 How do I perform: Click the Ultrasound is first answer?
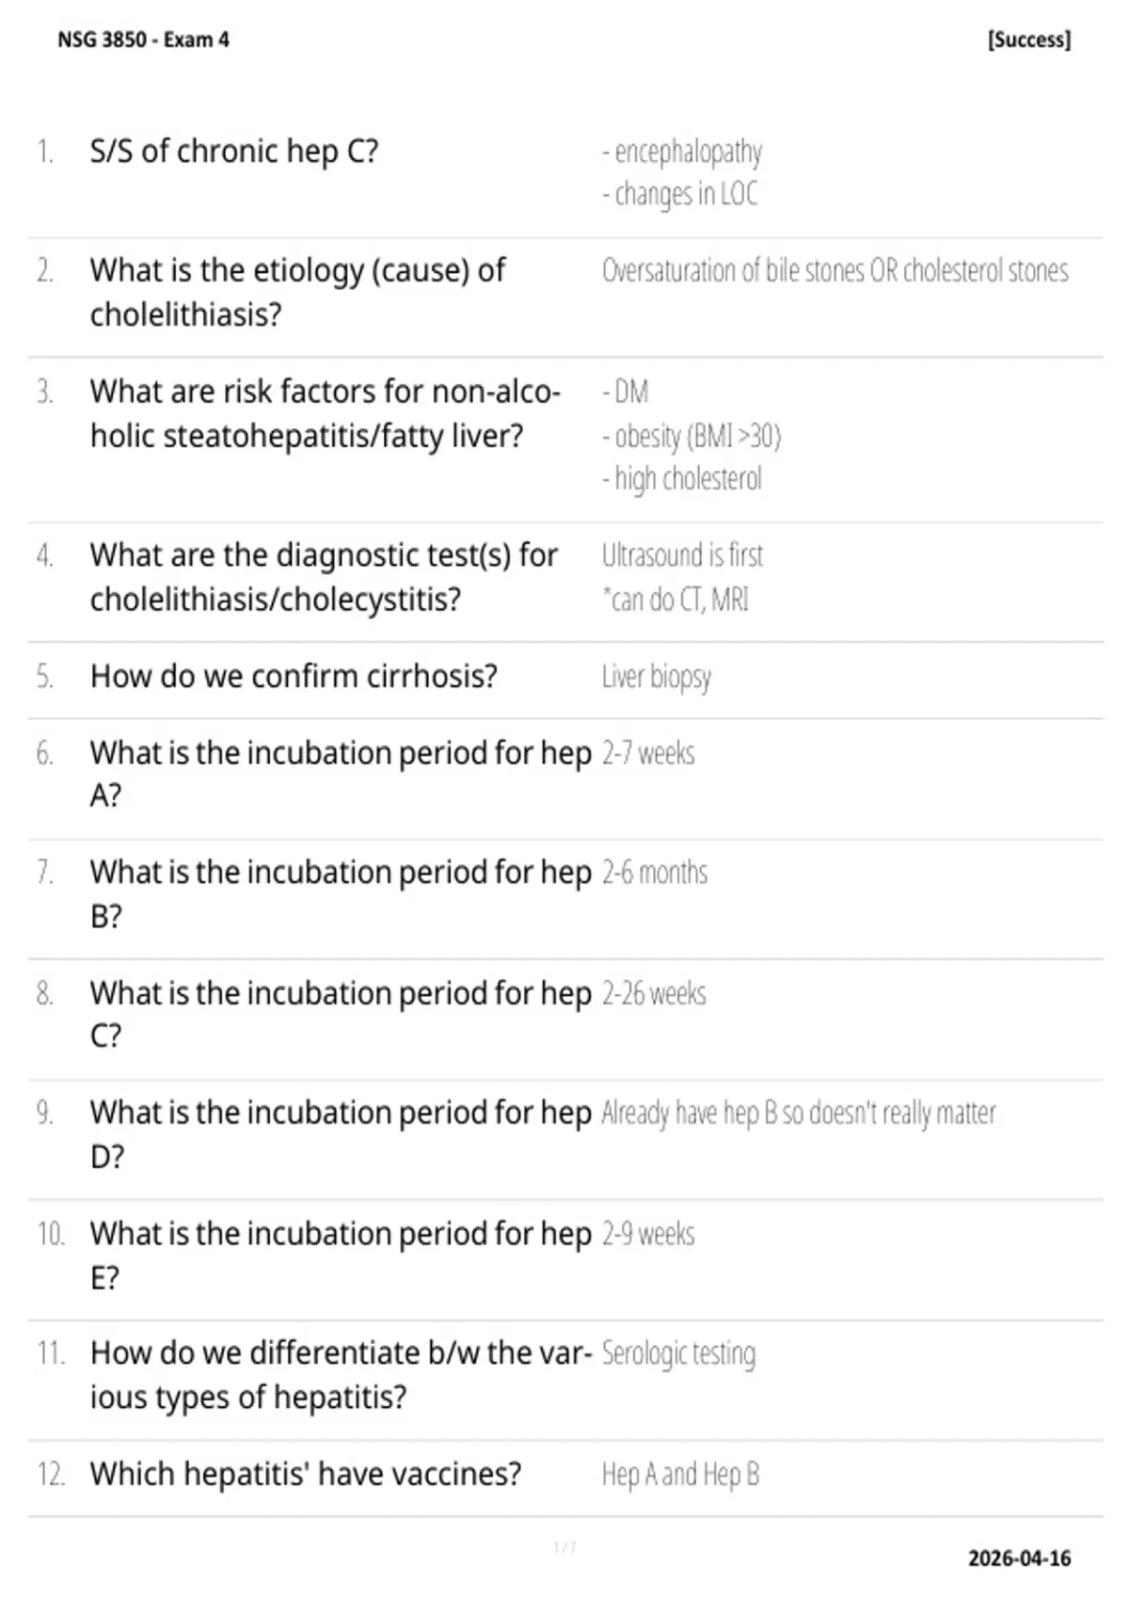682,555
